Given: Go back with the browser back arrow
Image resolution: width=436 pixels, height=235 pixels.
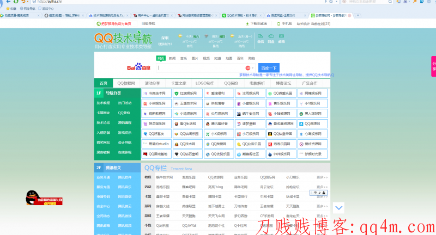Looking at the screenshot, I should (8, 2).
